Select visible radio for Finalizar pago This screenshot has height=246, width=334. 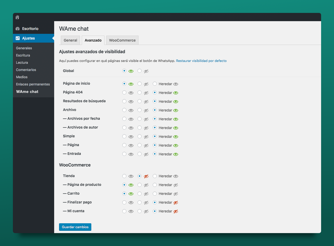[124, 202]
